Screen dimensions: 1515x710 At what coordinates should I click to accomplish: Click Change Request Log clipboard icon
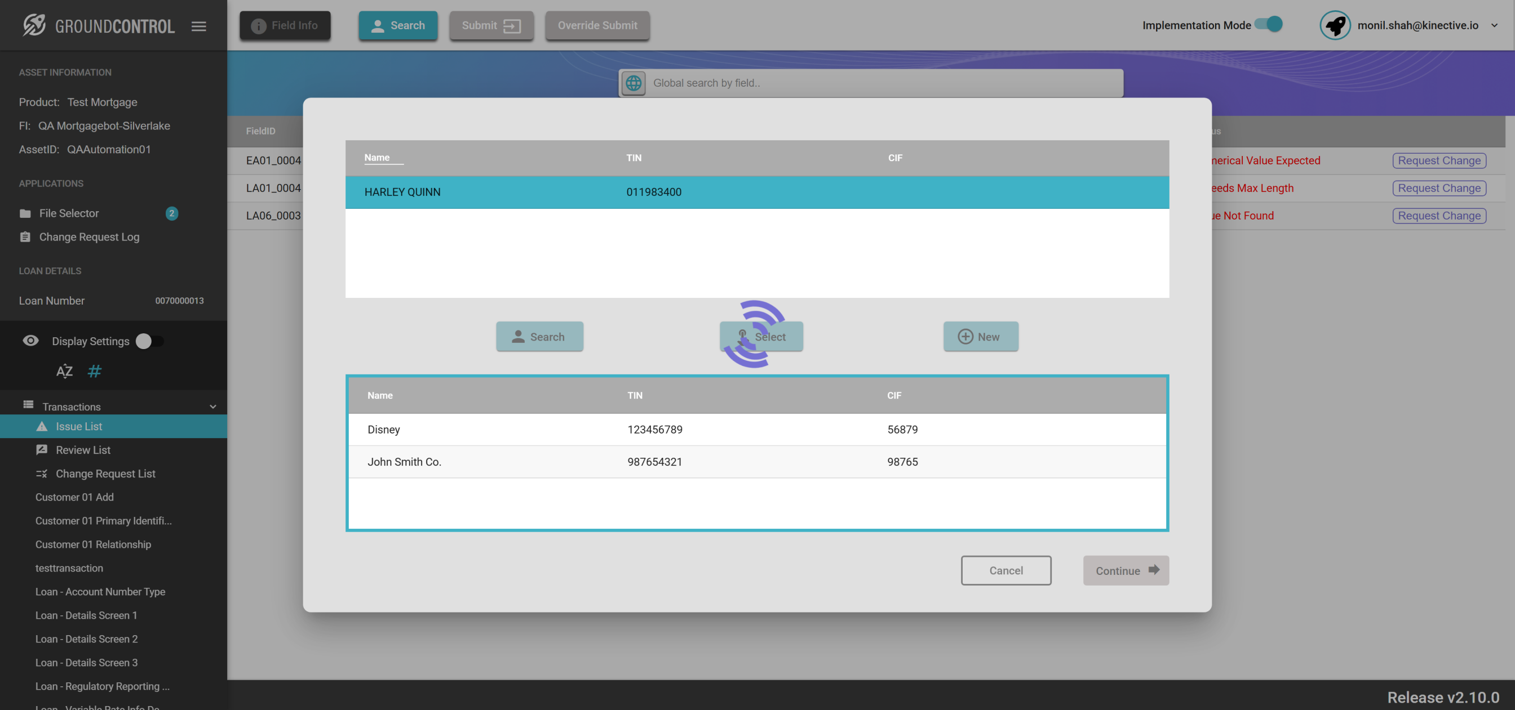25,237
